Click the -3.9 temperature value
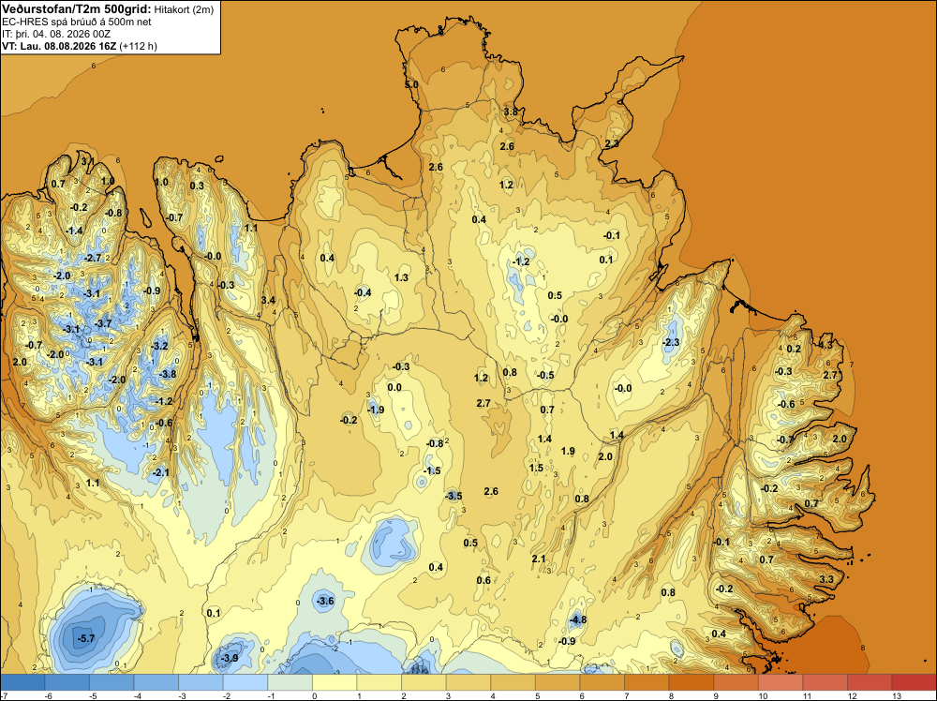 (x=230, y=659)
